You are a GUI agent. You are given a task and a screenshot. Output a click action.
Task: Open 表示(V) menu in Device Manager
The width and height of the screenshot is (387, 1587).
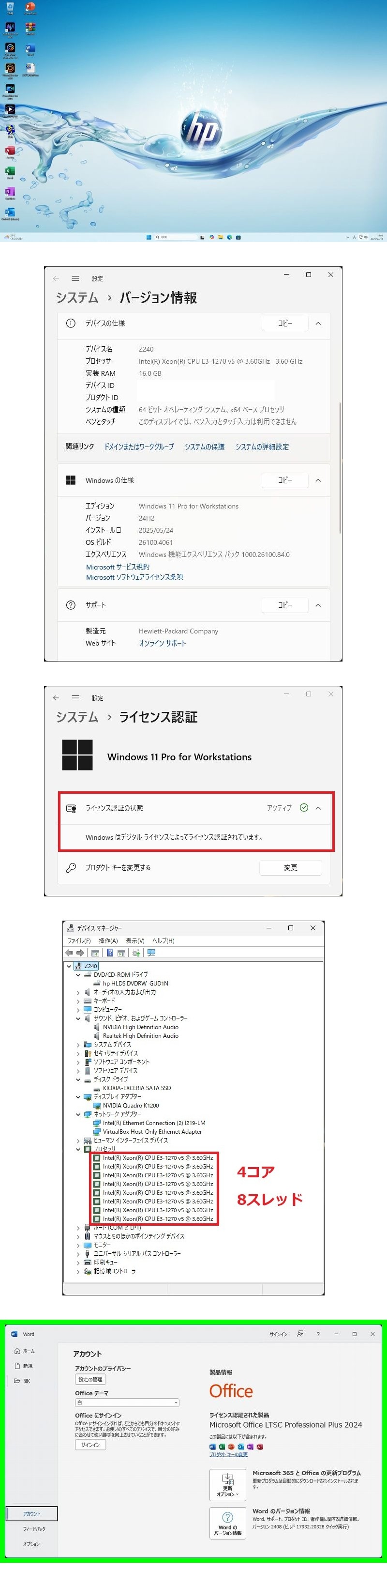click(x=135, y=941)
